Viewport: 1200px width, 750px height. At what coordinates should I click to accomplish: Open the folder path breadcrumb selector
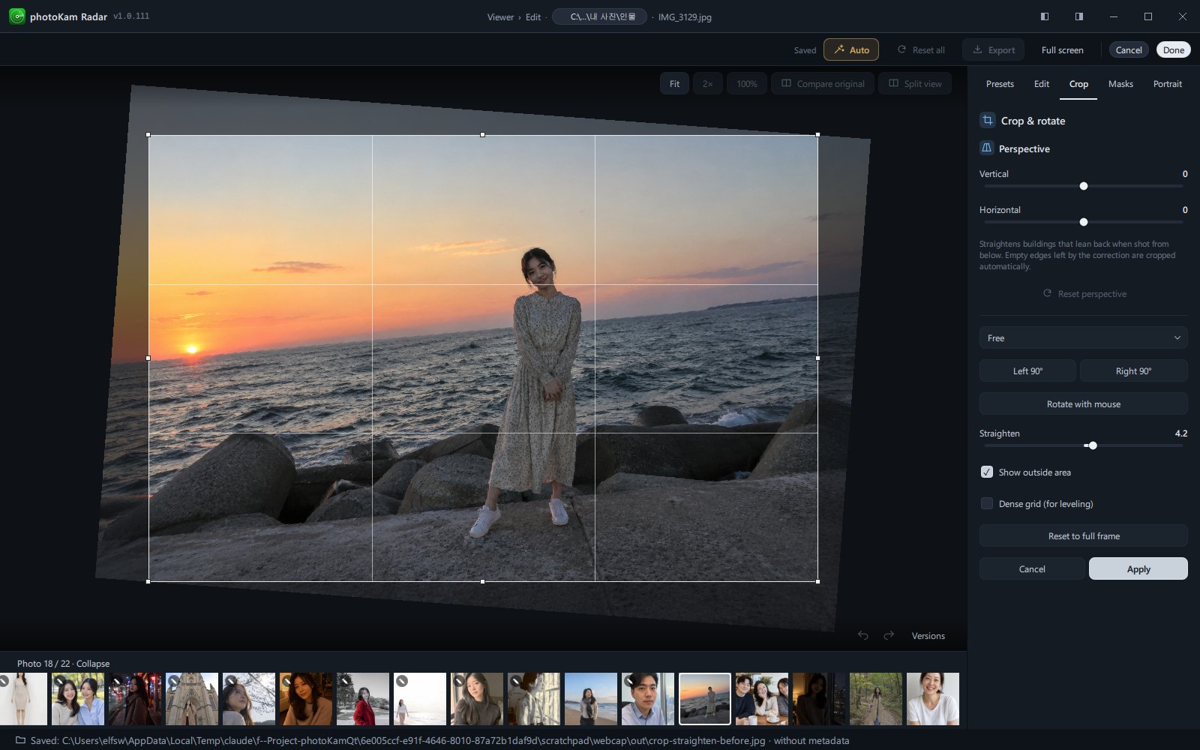(x=600, y=16)
